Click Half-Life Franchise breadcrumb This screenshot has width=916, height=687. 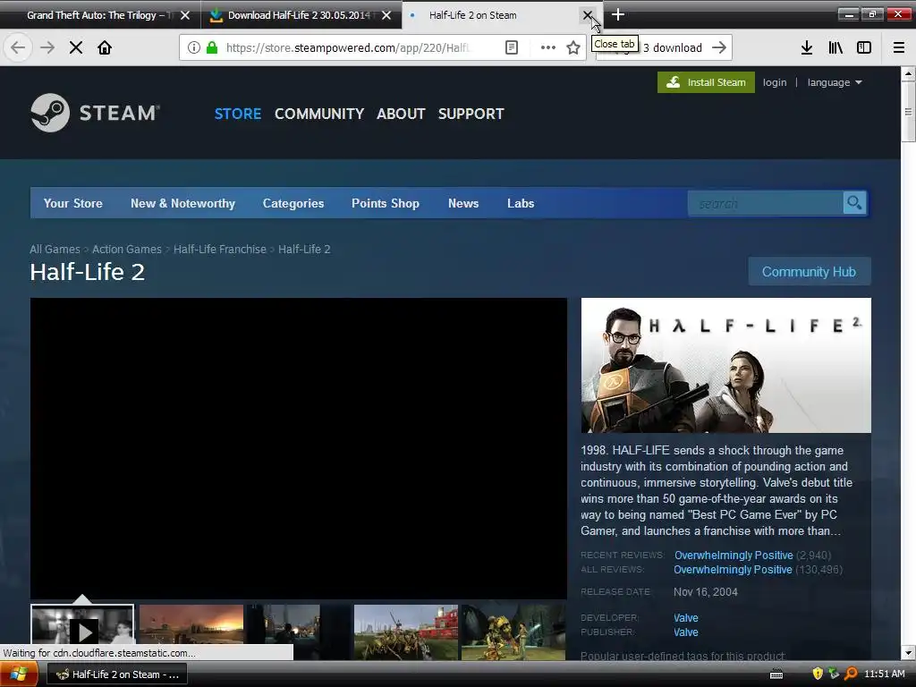point(220,249)
